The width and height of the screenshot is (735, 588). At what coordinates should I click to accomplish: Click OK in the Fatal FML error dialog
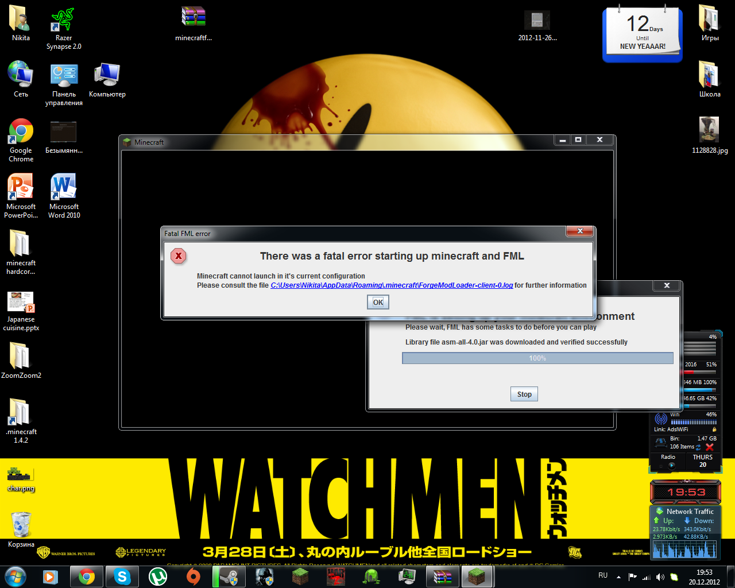(x=378, y=302)
